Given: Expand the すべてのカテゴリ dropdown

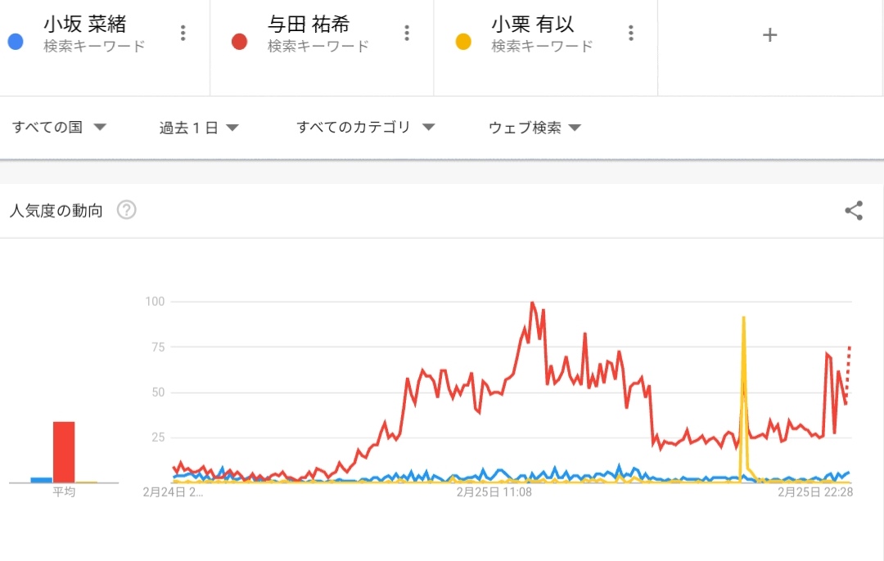Looking at the screenshot, I should click(x=365, y=128).
